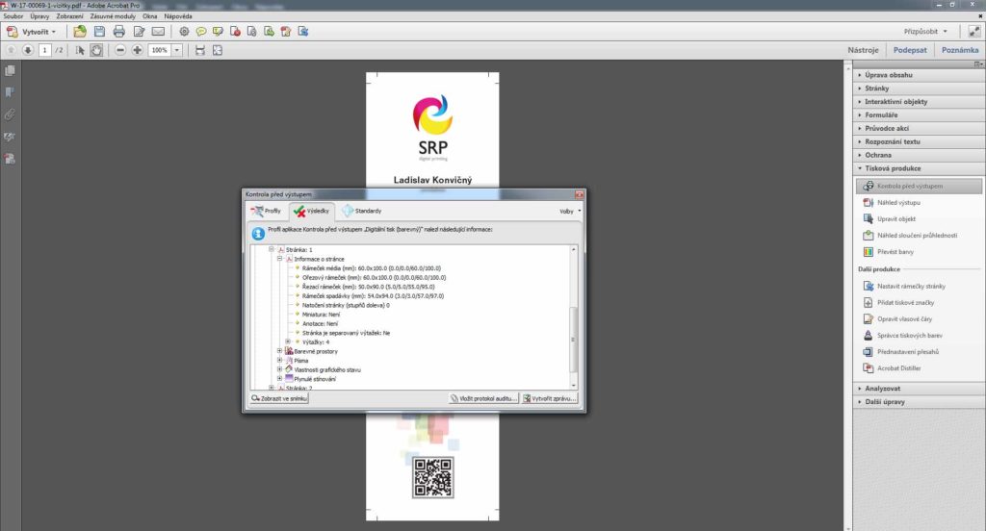The image size is (986, 531).
Task: Zoom in with the plus button
Action: [x=137, y=50]
